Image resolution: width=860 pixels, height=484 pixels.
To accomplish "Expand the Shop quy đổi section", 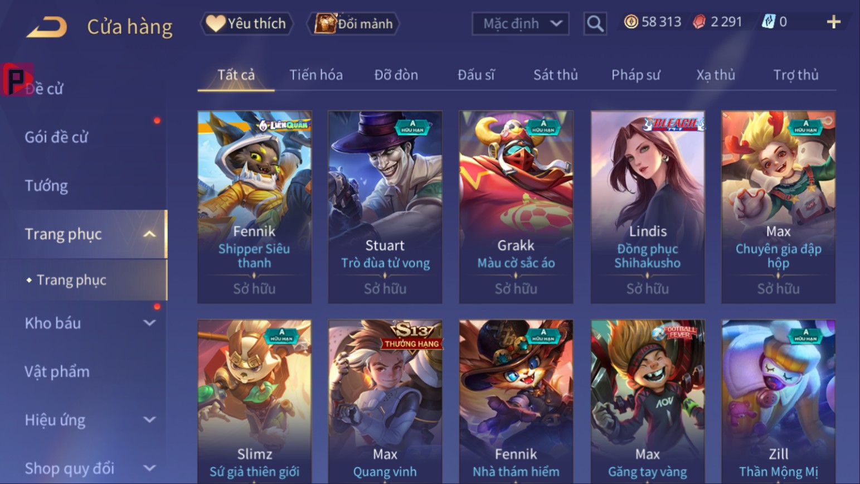I will point(149,468).
